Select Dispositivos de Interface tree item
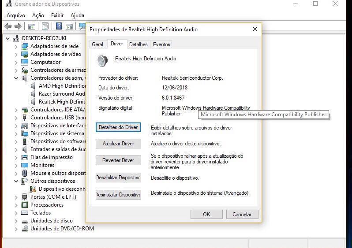352x248 pixels. click(58, 126)
